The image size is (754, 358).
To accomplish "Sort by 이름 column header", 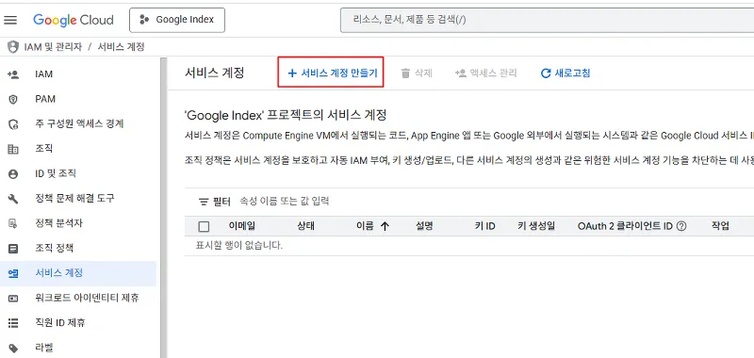I will coord(365,226).
